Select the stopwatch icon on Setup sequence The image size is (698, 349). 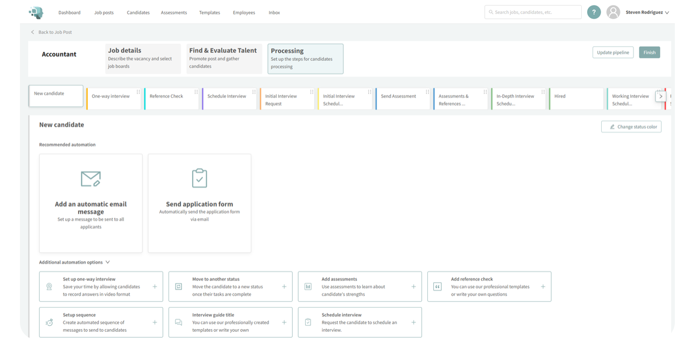coord(49,322)
